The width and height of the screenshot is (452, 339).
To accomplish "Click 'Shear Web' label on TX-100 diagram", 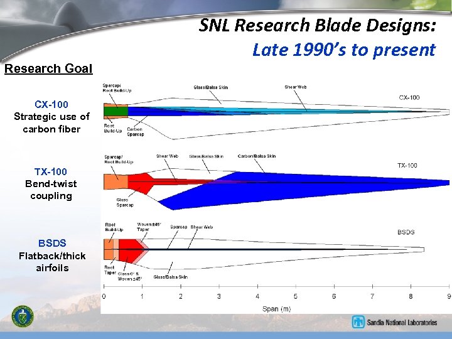I will [x=167, y=156].
